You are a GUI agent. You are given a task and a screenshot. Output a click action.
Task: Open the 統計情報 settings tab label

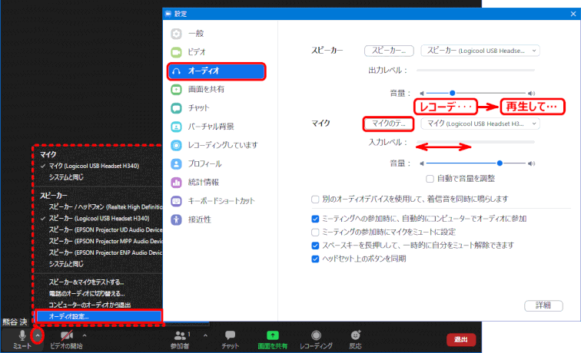point(204,182)
